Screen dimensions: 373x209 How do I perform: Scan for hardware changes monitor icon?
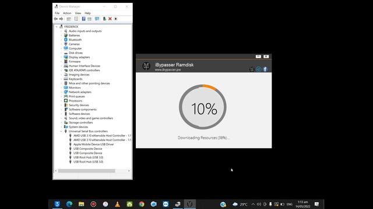tap(97, 19)
